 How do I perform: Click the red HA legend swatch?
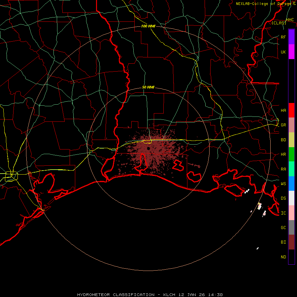pos(291,110)
